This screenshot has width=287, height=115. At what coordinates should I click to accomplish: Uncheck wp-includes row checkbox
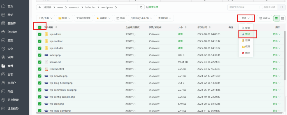(40, 48)
